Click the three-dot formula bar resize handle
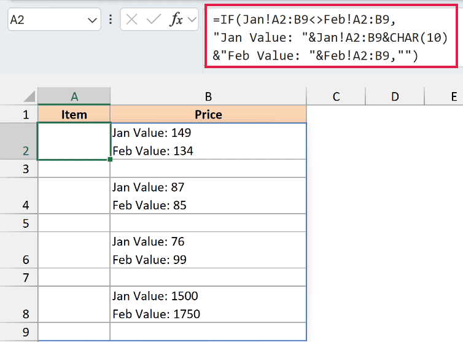 click(111, 20)
